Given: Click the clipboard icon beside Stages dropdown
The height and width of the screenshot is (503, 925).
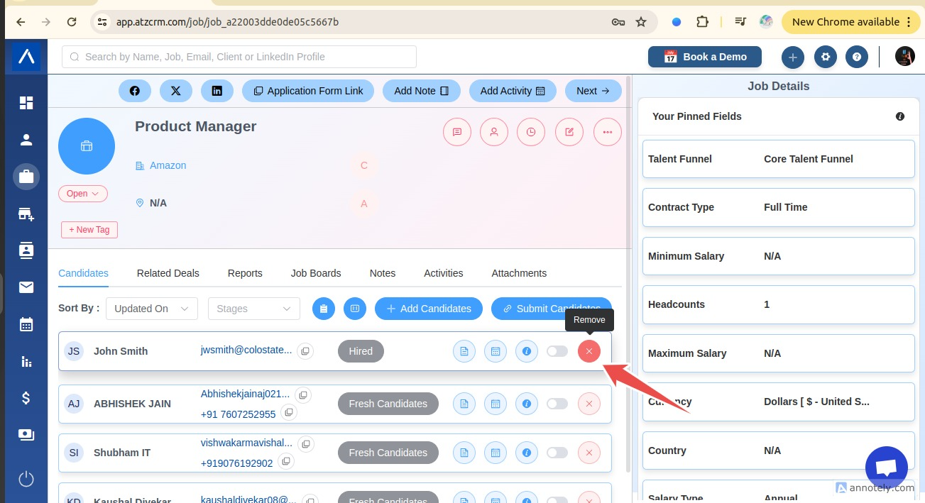Looking at the screenshot, I should (324, 309).
